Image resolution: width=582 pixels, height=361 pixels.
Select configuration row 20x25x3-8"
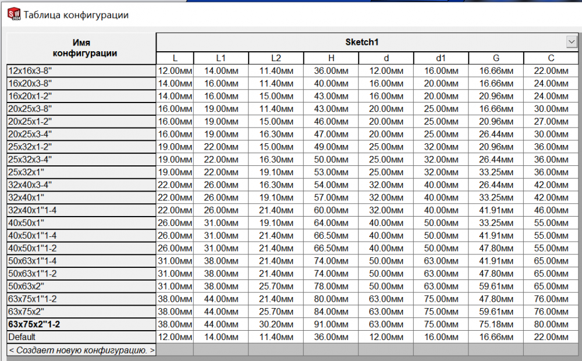coord(81,109)
